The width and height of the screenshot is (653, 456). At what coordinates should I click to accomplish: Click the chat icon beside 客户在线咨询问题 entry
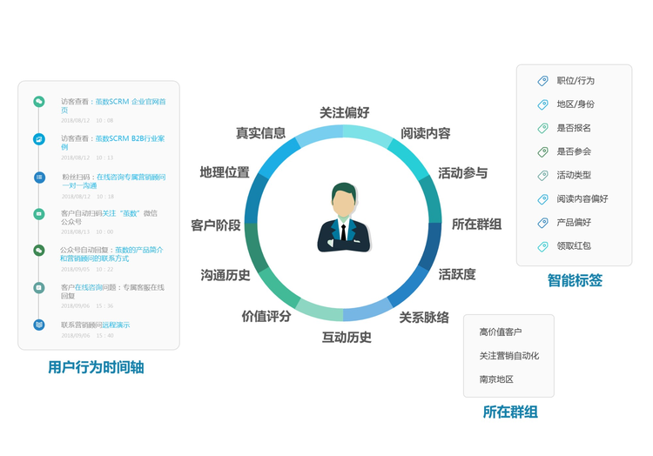(x=38, y=287)
